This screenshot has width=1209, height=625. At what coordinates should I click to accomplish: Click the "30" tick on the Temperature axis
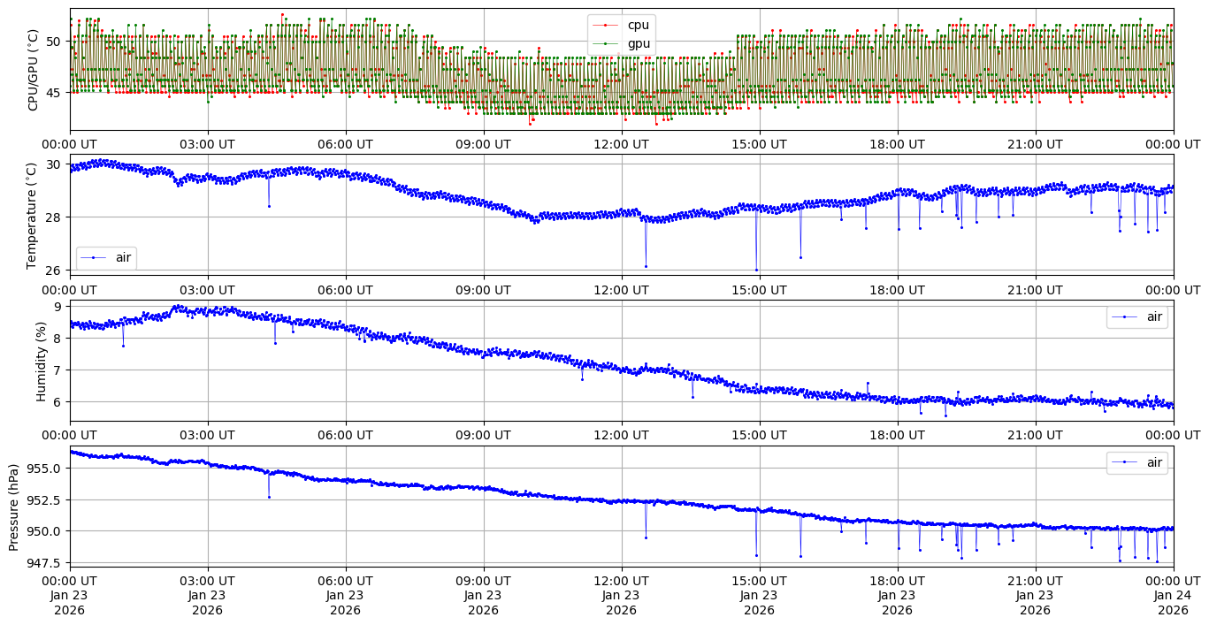point(52,164)
